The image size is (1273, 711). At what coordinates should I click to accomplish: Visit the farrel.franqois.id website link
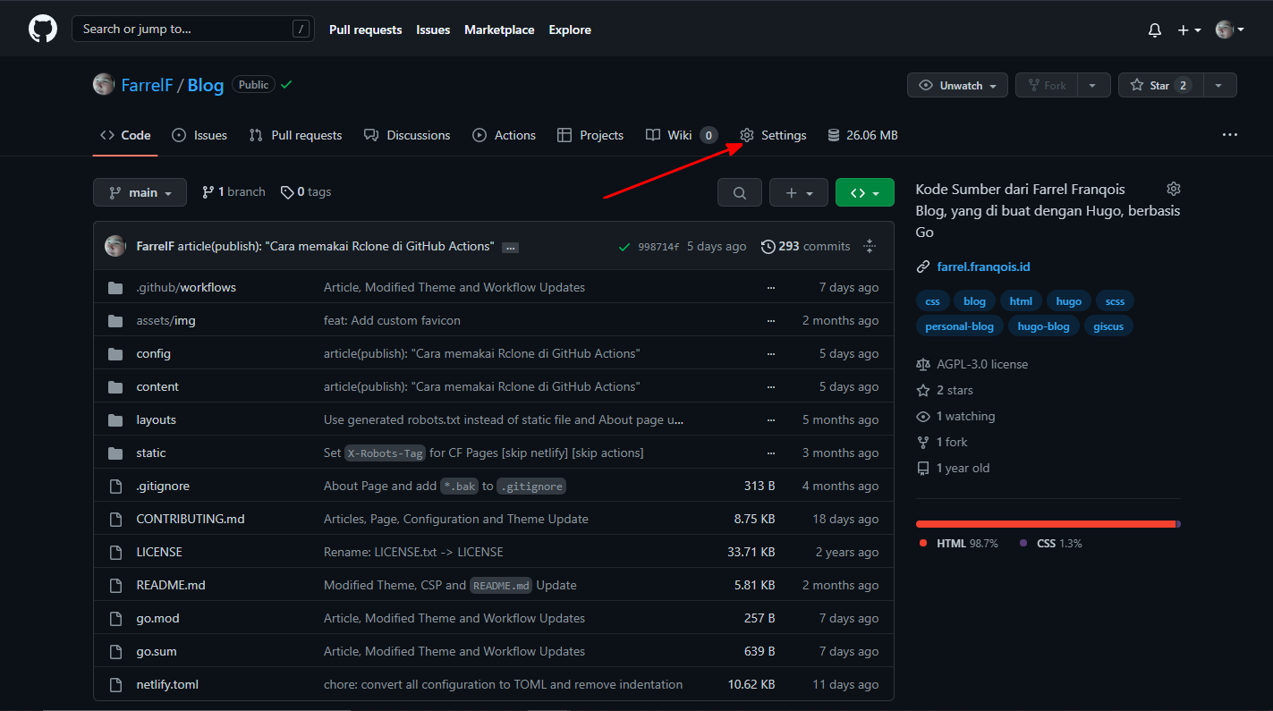pyautogui.click(x=983, y=267)
